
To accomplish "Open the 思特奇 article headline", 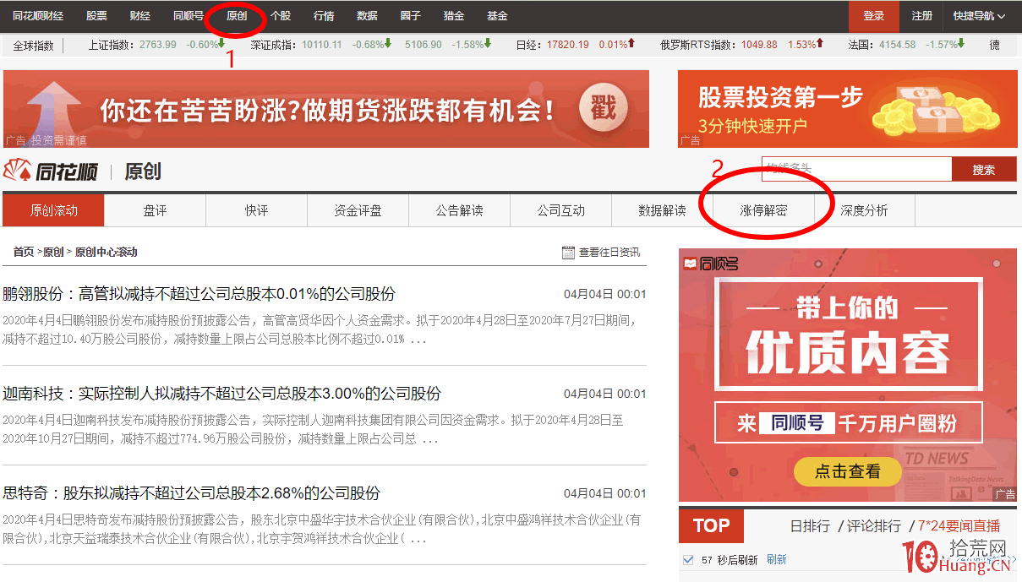I will [192, 493].
